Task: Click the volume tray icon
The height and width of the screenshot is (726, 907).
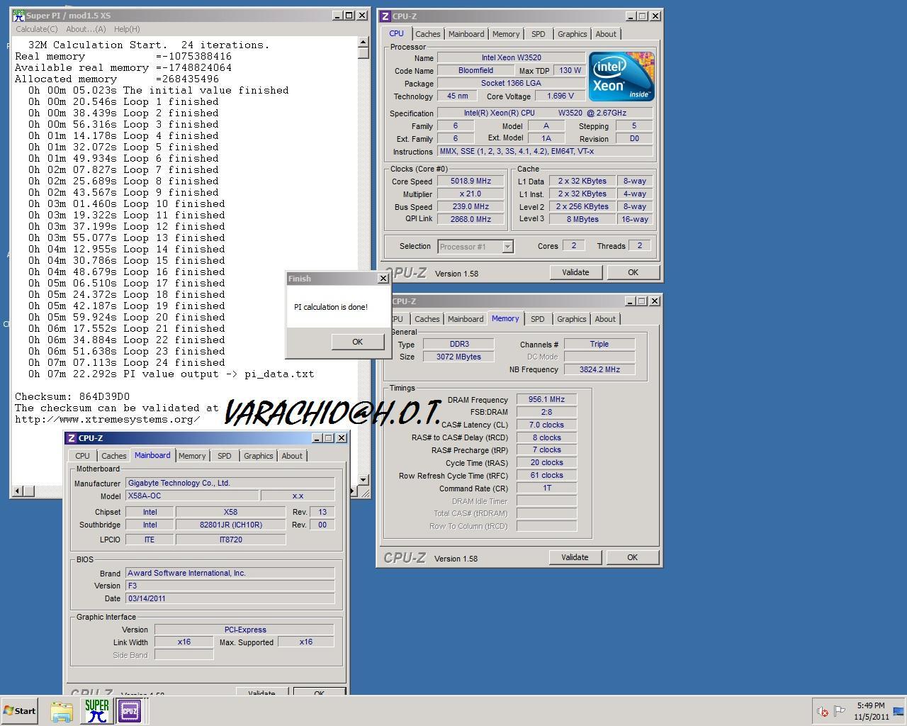Action: point(823,711)
